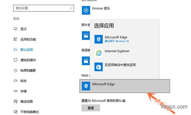Click the 离线地图 map icon

click(16, 101)
